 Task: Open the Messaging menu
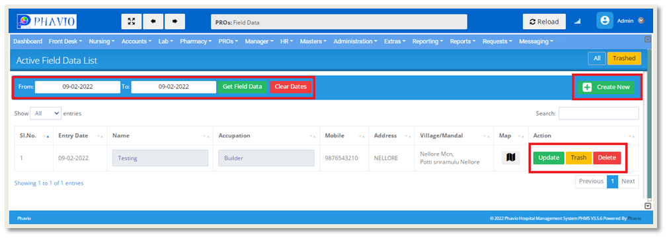point(536,41)
